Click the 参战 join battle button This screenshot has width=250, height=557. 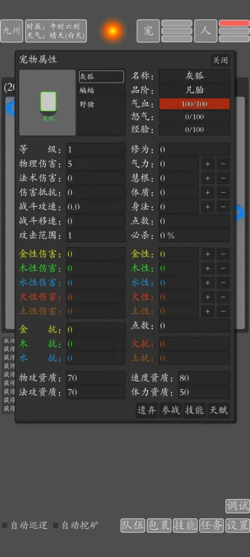(x=171, y=410)
